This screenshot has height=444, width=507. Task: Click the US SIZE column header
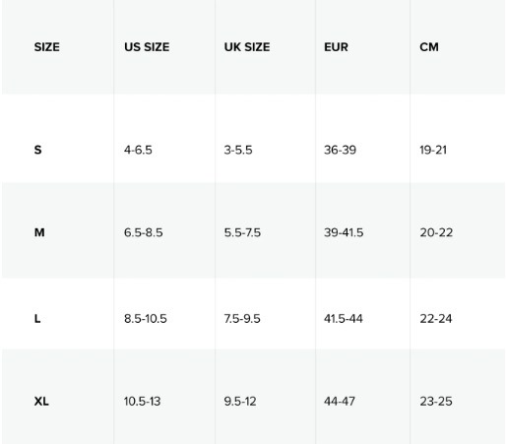(147, 47)
